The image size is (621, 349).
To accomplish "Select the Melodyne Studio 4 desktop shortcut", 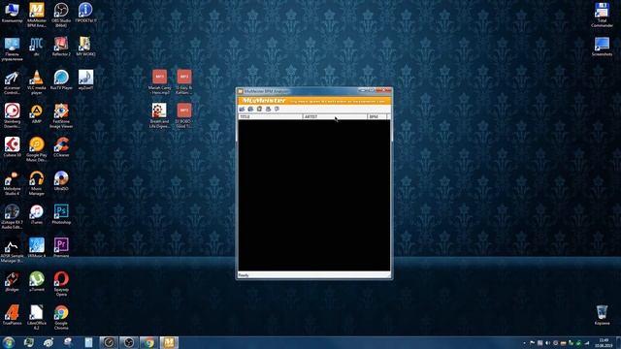I will pos(13,183).
